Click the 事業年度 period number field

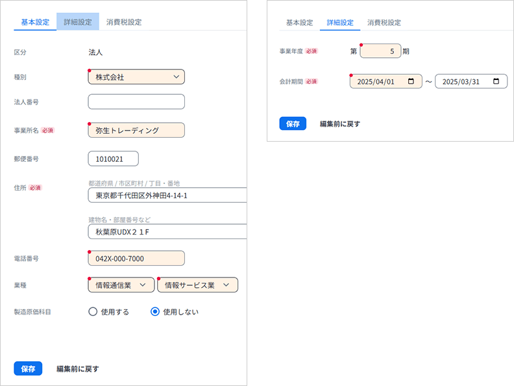click(380, 51)
